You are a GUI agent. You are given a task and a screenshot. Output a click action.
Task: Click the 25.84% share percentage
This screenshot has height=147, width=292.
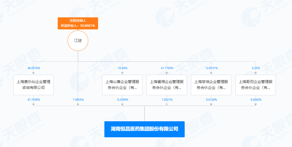[123, 68]
